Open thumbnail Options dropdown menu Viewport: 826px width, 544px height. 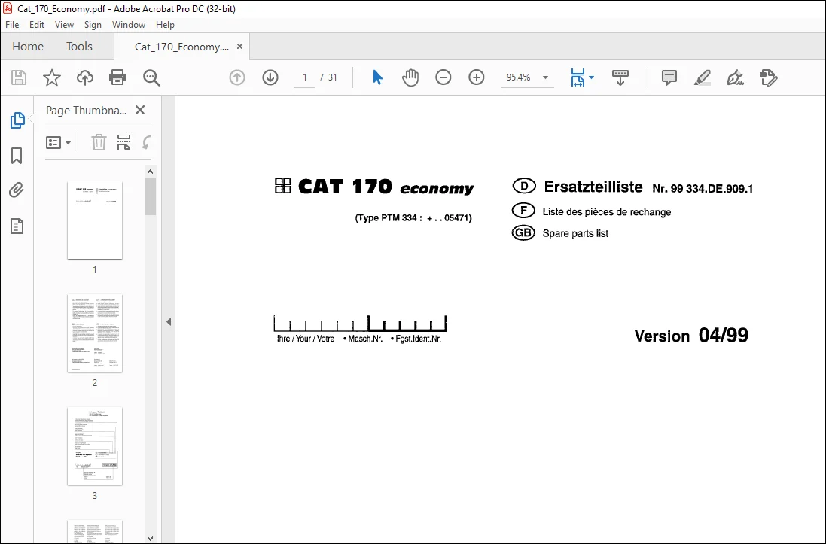click(x=59, y=143)
